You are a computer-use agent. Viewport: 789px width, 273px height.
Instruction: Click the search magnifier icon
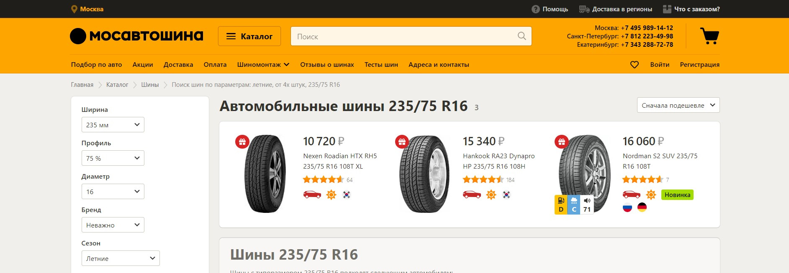(522, 36)
